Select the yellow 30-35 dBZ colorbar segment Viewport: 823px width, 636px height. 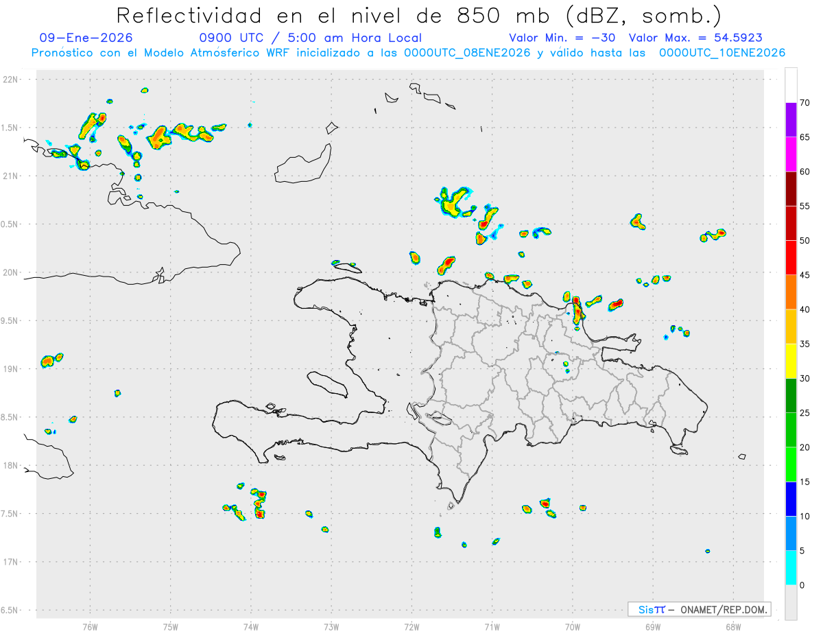pyautogui.click(x=791, y=361)
